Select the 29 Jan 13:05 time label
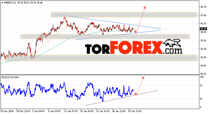 point(135,111)
